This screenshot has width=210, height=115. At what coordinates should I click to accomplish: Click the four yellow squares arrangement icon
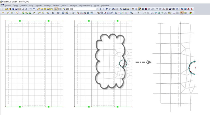[x=169, y=13]
